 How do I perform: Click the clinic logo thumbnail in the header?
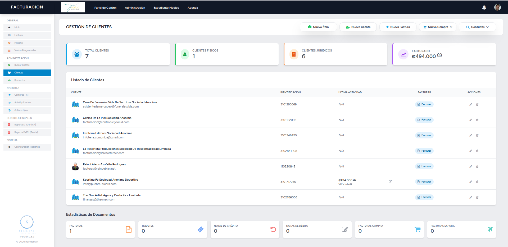click(x=73, y=7)
